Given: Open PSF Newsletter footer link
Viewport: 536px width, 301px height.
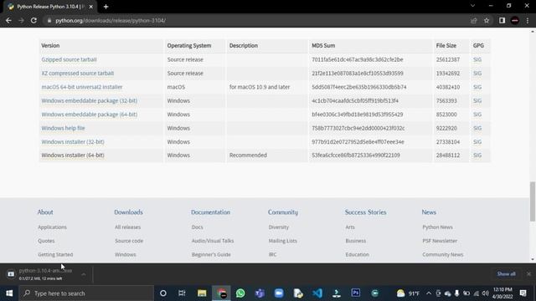Looking at the screenshot, I should click(x=440, y=241).
